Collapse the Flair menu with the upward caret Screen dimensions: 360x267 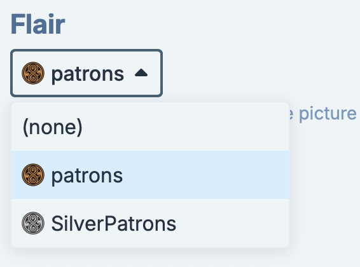(x=141, y=73)
